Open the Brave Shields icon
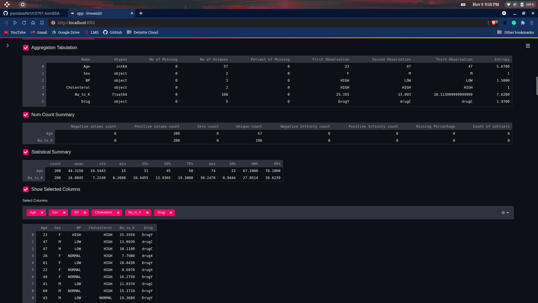Image resolution: width=538 pixels, height=303 pixels. pos(494,23)
